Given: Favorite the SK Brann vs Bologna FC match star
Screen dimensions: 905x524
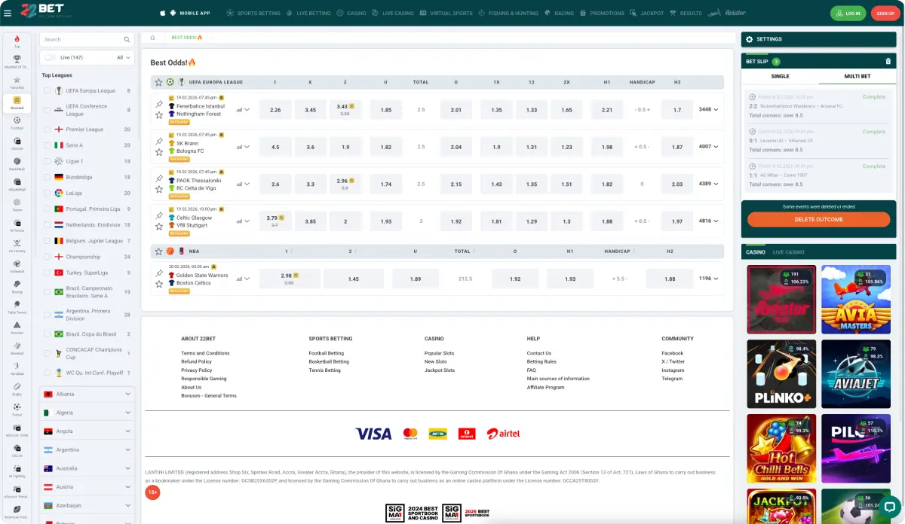Looking at the screenshot, I should pos(159,151).
